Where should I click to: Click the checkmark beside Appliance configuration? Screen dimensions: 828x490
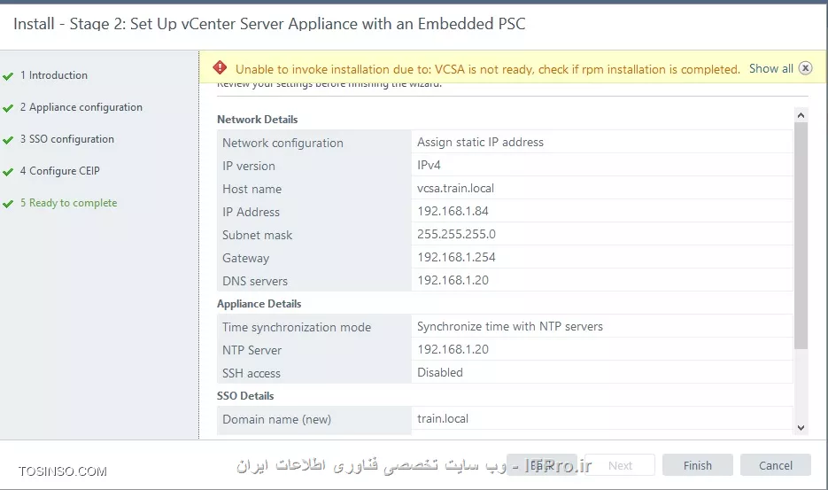point(8,108)
